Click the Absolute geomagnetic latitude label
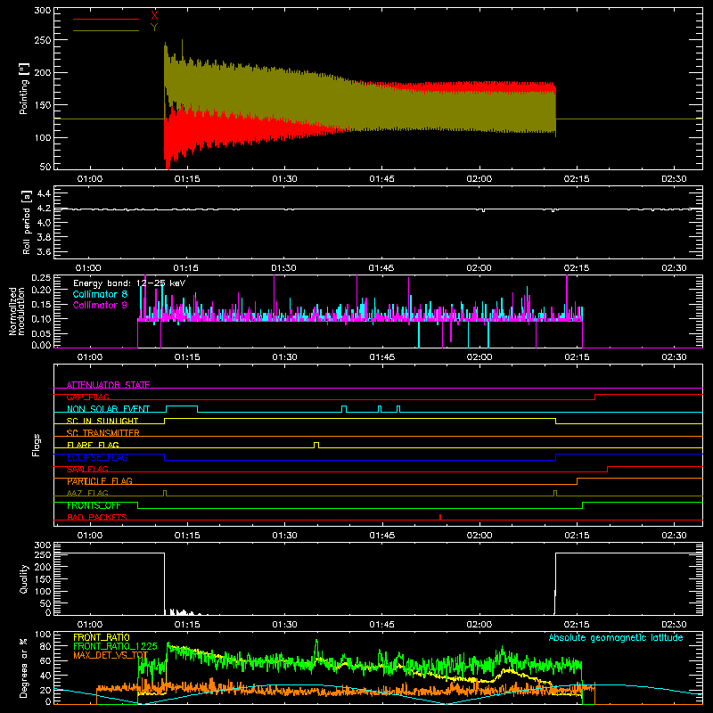This screenshot has height=713, width=713. click(616, 637)
